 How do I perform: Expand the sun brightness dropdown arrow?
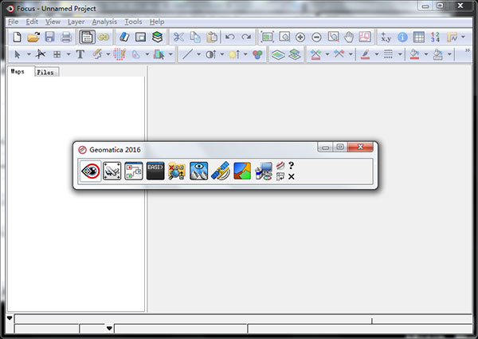coord(245,54)
